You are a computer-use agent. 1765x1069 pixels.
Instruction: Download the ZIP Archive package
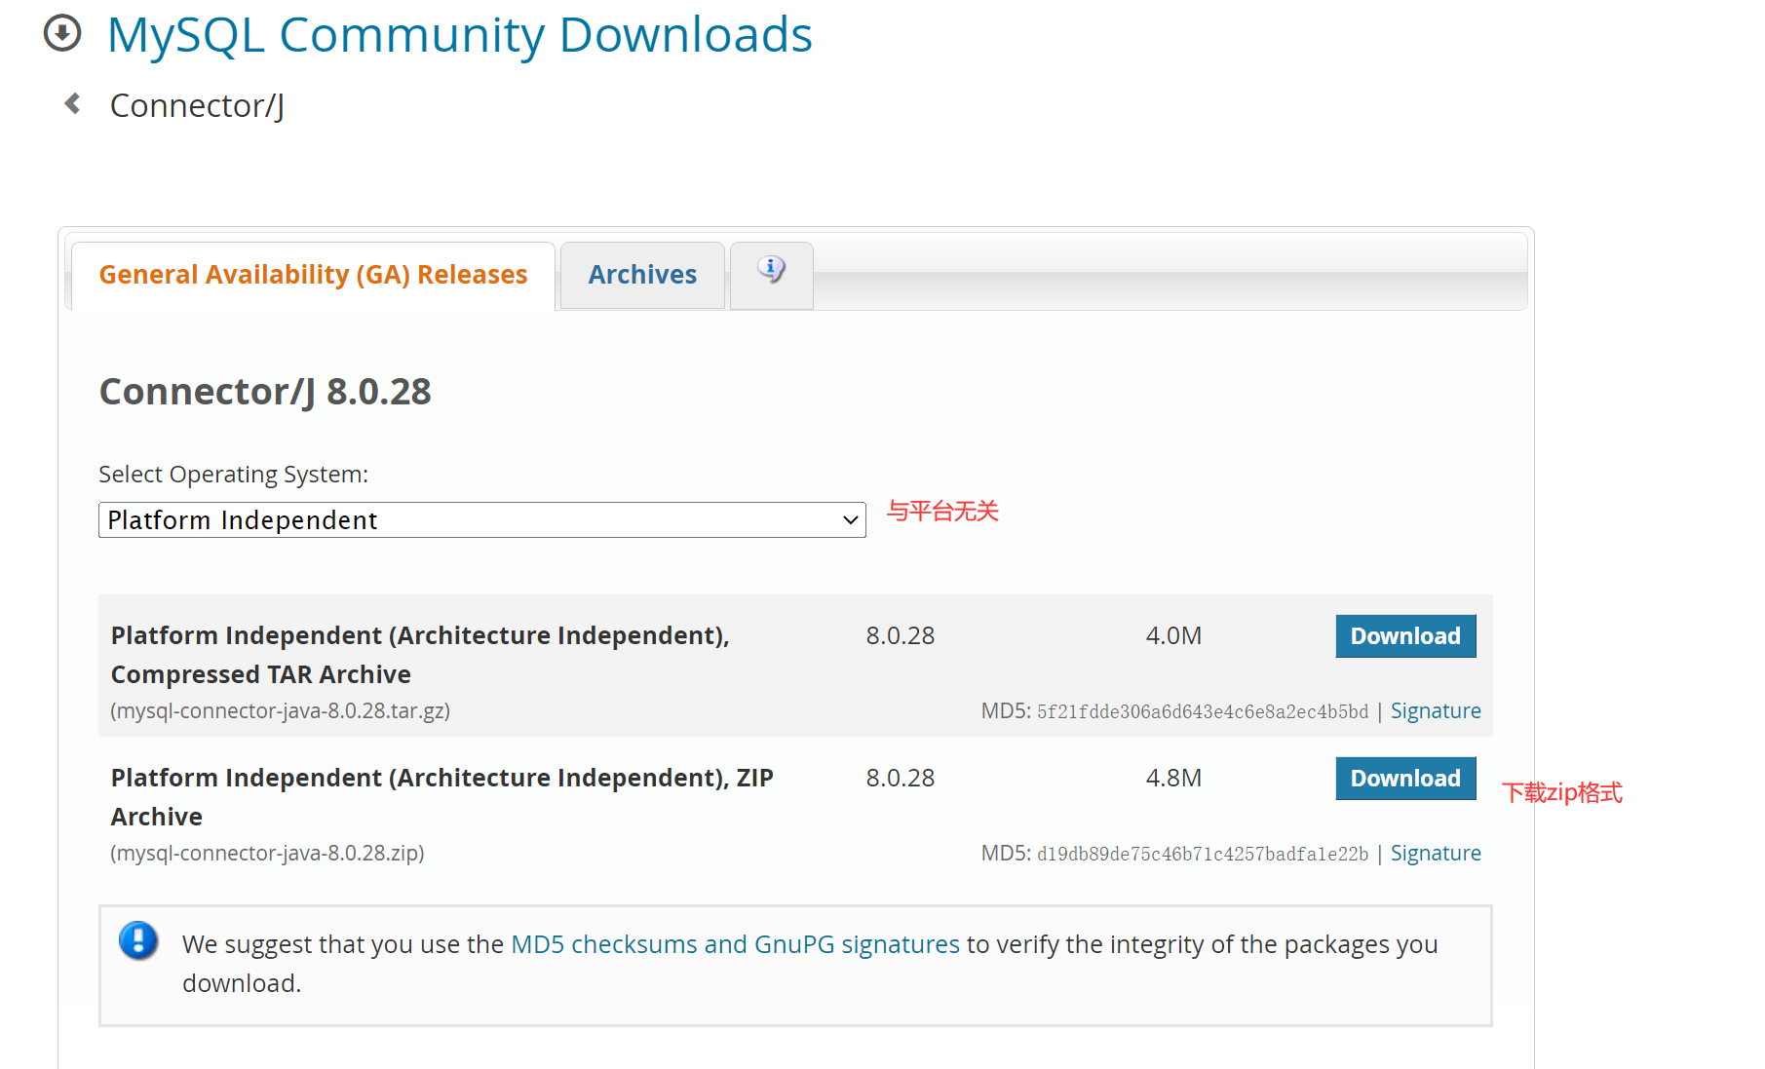tap(1405, 779)
